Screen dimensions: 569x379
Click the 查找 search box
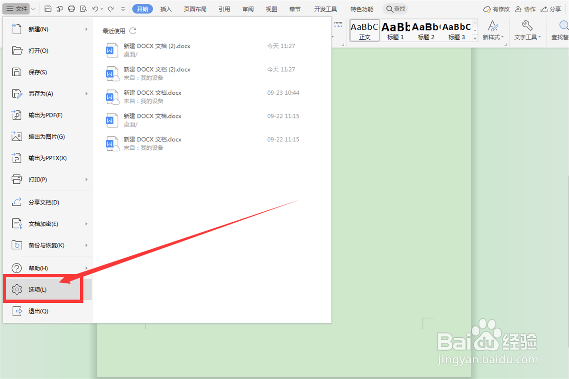(x=395, y=9)
